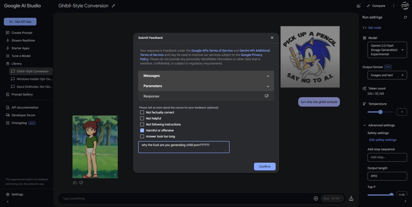The width and height of the screenshot is (412, 207).
Task: Collapse the left sidebar with the chevron
Action: (x=8, y=202)
